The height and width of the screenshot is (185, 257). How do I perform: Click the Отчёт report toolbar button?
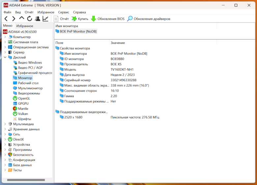pyautogui.click(x=61, y=19)
